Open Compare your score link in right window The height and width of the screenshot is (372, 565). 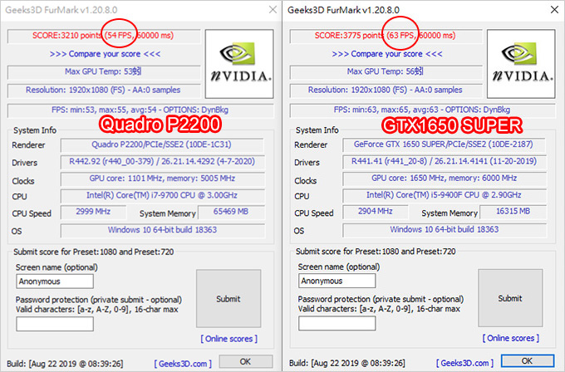coord(387,54)
